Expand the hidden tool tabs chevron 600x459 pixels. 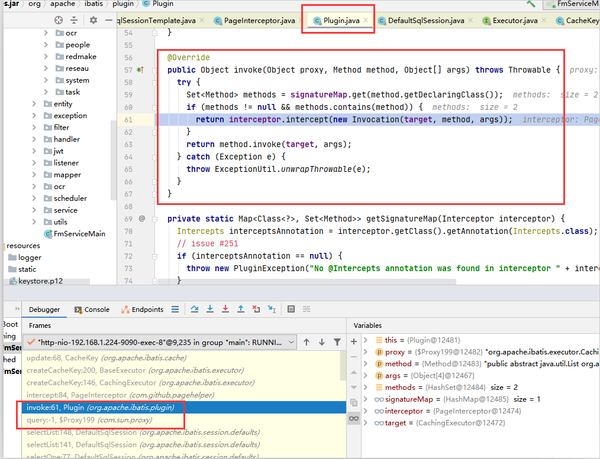coord(17,308)
